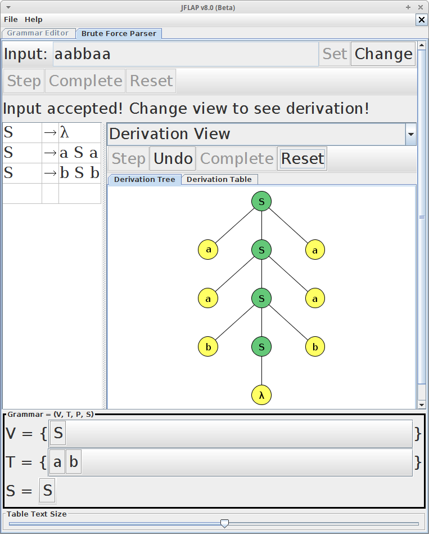Click the 'b' terminal chip in T set
Viewport: 429px width, 534px height.
pos(74,462)
